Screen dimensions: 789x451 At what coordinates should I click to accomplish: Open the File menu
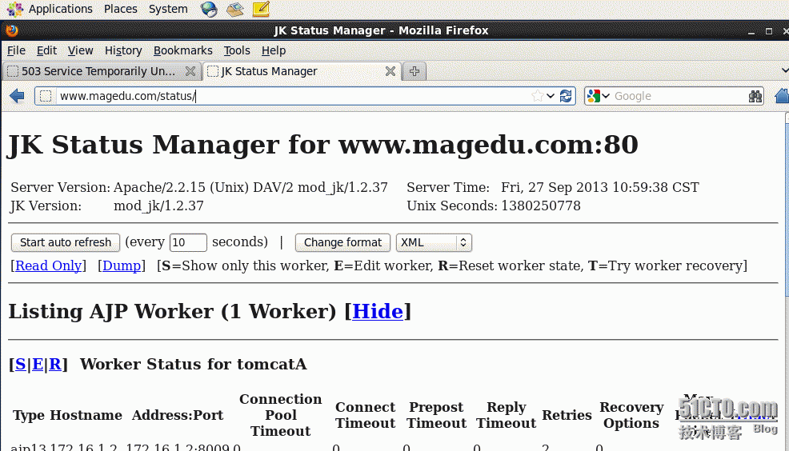16,51
